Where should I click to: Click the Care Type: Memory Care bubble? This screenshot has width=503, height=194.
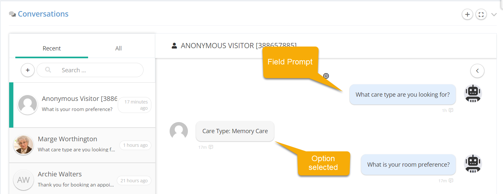235,131
